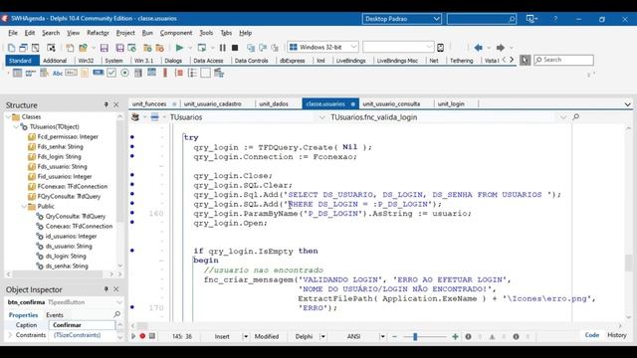Open the TUsuarios.fnc_valida_login method dropdown
Viewport: 637px width, 358px height.
pyautogui.click(x=563, y=117)
